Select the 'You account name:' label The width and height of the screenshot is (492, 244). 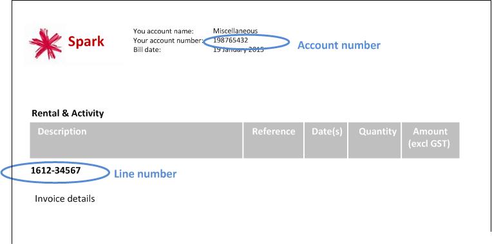point(164,31)
